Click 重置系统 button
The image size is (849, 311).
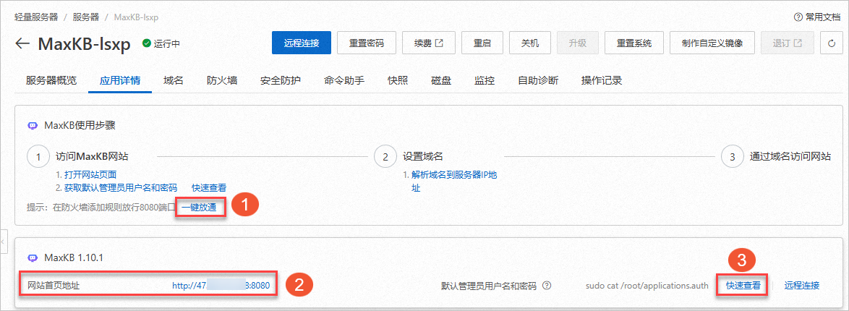pos(634,43)
